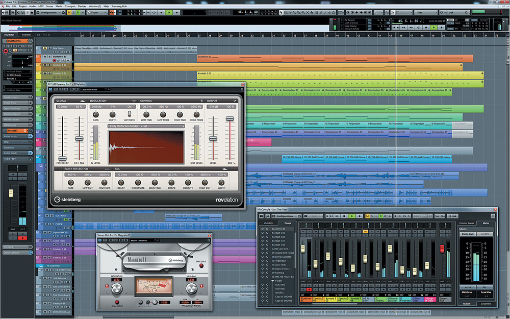The height and width of the screenshot is (319, 510).
Task: Switch to the Loudness tab
Action: pyautogui.click(x=486, y=304)
